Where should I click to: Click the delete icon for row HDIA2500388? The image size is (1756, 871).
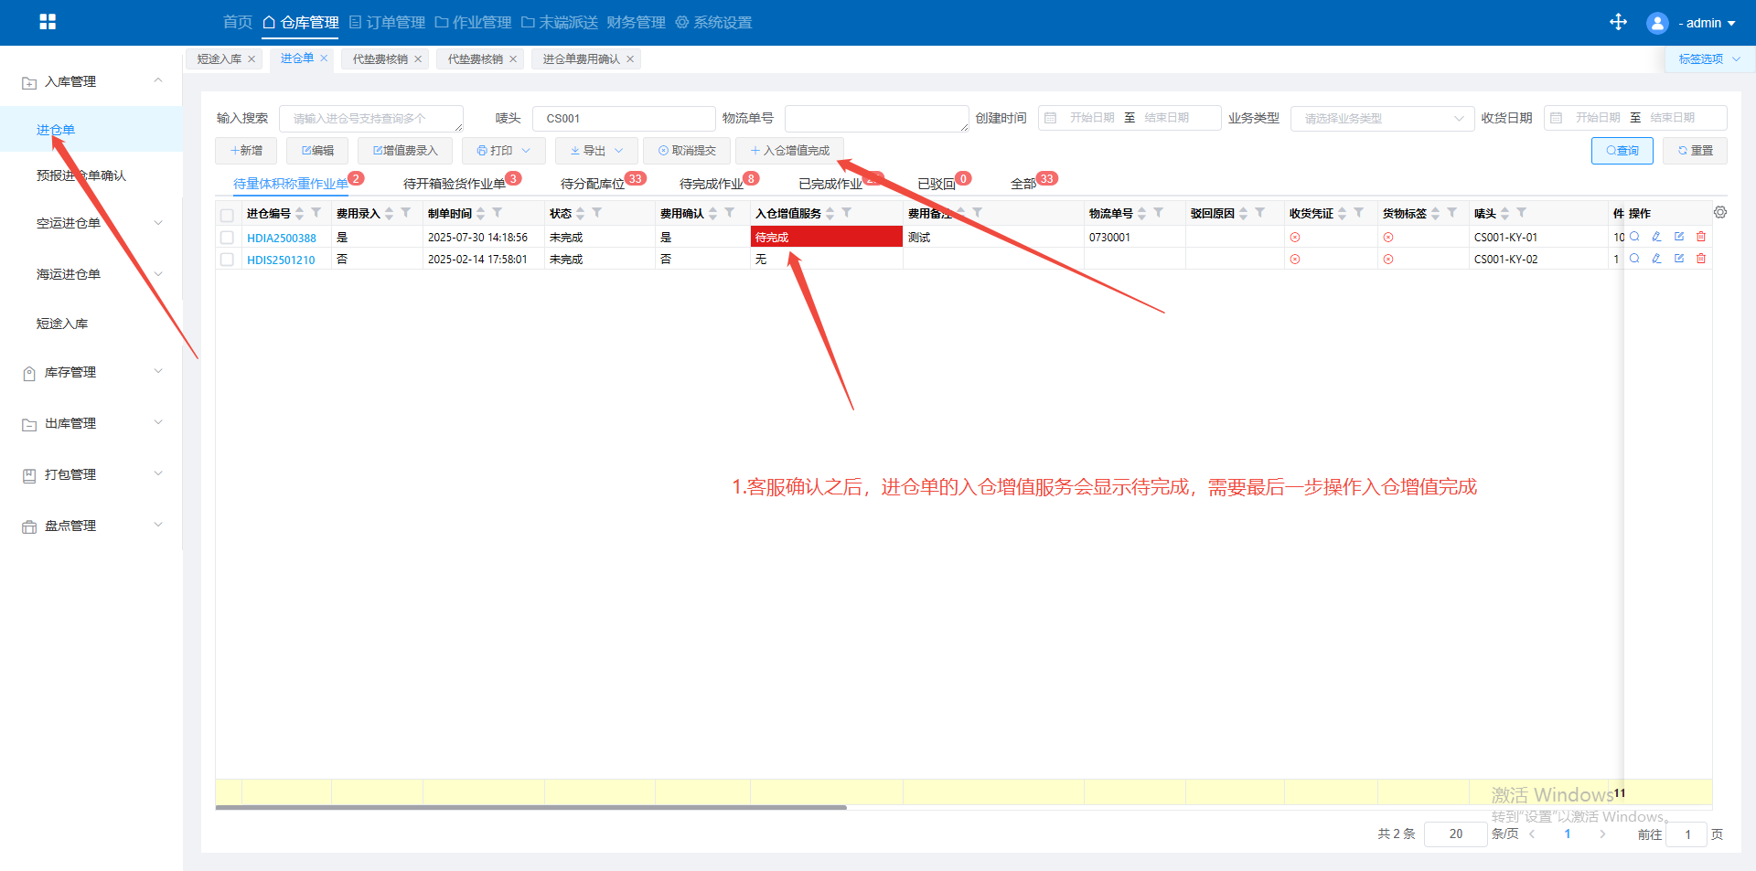[1701, 237]
